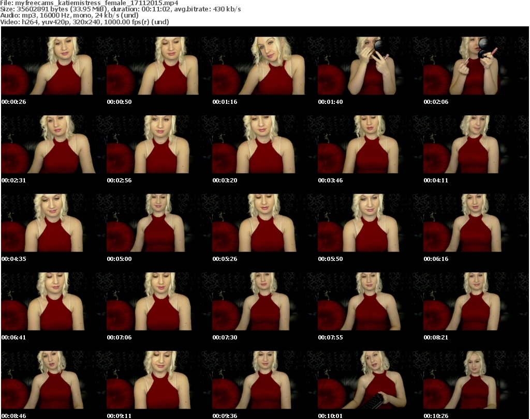Click the timestamp label 00:10:26
The image size is (530, 419).
coord(436,416)
